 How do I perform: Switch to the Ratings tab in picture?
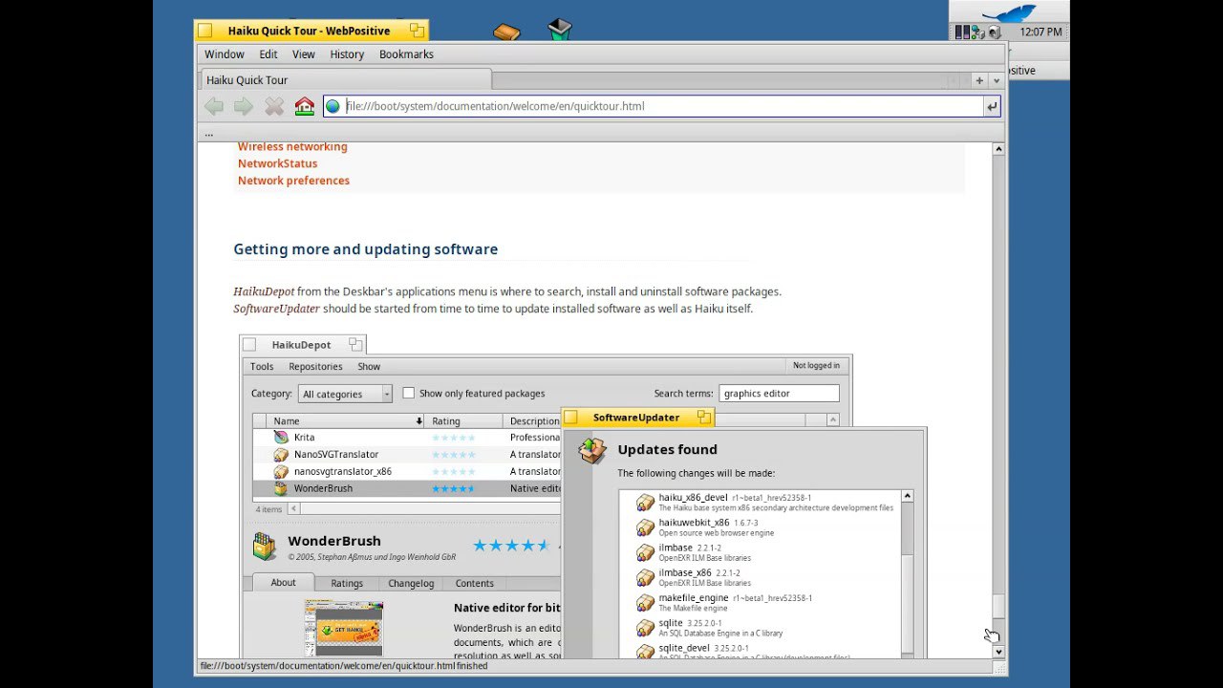(x=347, y=584)
